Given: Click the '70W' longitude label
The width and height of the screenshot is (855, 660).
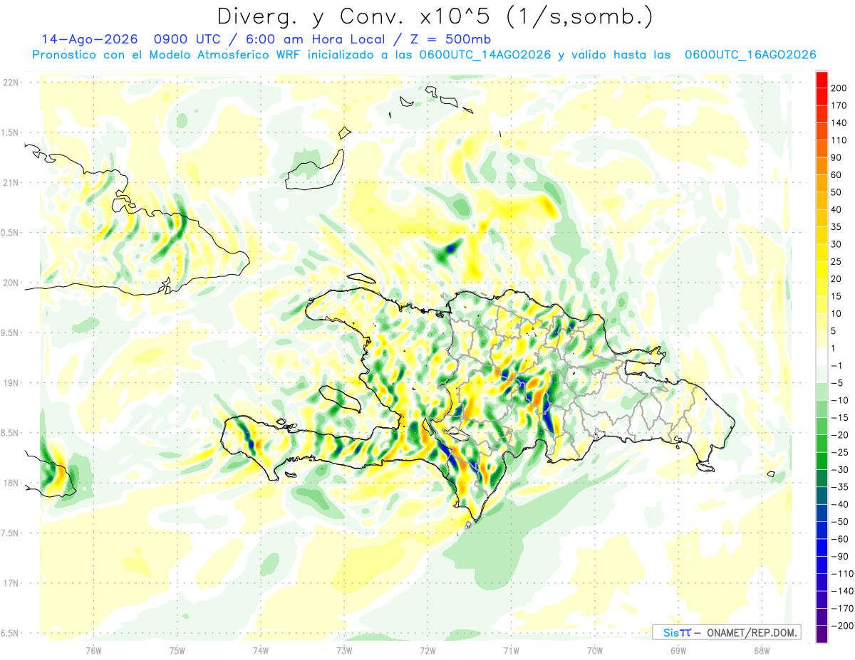Looking at the screenshot, I should [x=595, y=650].
